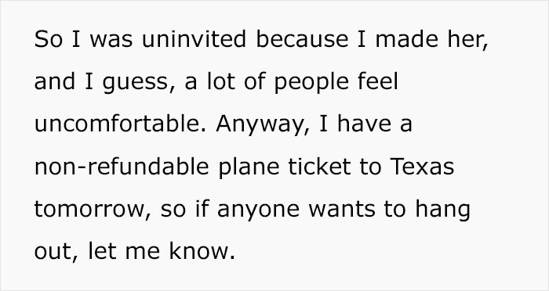Select the word "Anyway,"
The image size is (549, 291).
click(263, 125)
